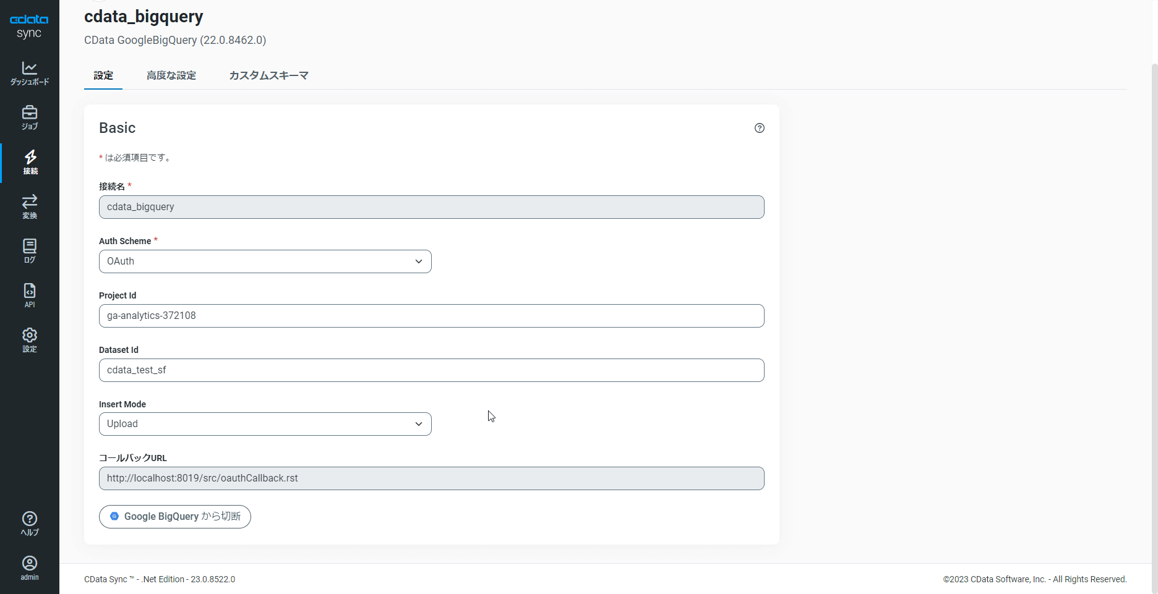Open Transformations (変換) arrows icon

pos(30,206)
